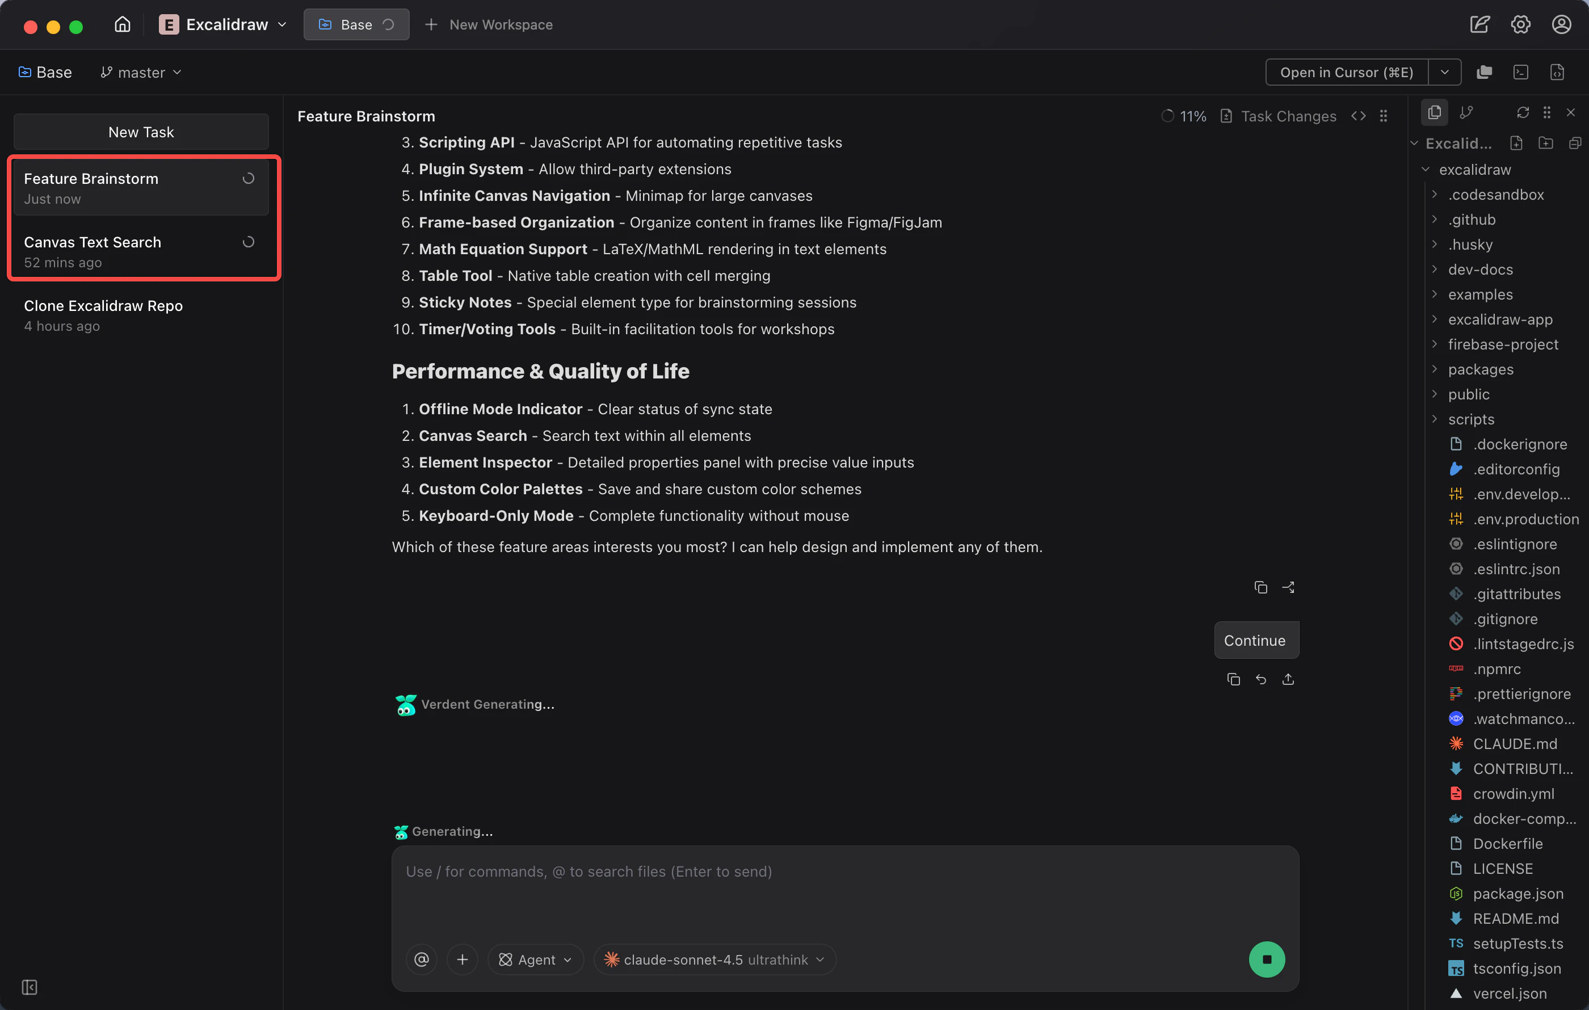Collapse the left sidebar panel
This screenshot has width=1589, height=1010.
[x=30, y=987]
